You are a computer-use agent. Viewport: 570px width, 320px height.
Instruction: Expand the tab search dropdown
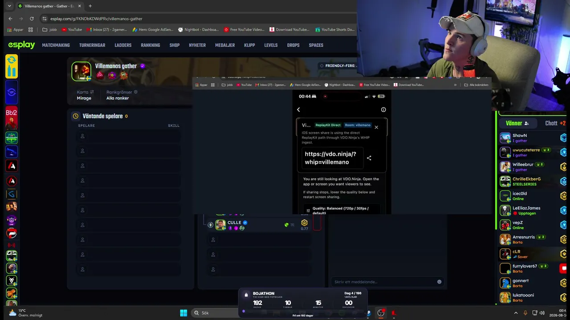pos(8,6)
